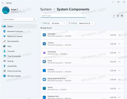Click the 8.00 KB size of Camera
The width and height of the screenshot is (127, 99).
pos(113,44)
